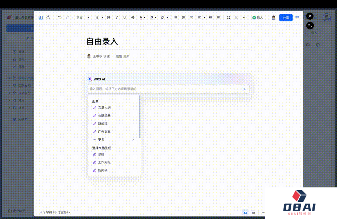Screen dimensions: 337x219
Task: Open highlight color dropdown arrow
Action: pos(156,18)
